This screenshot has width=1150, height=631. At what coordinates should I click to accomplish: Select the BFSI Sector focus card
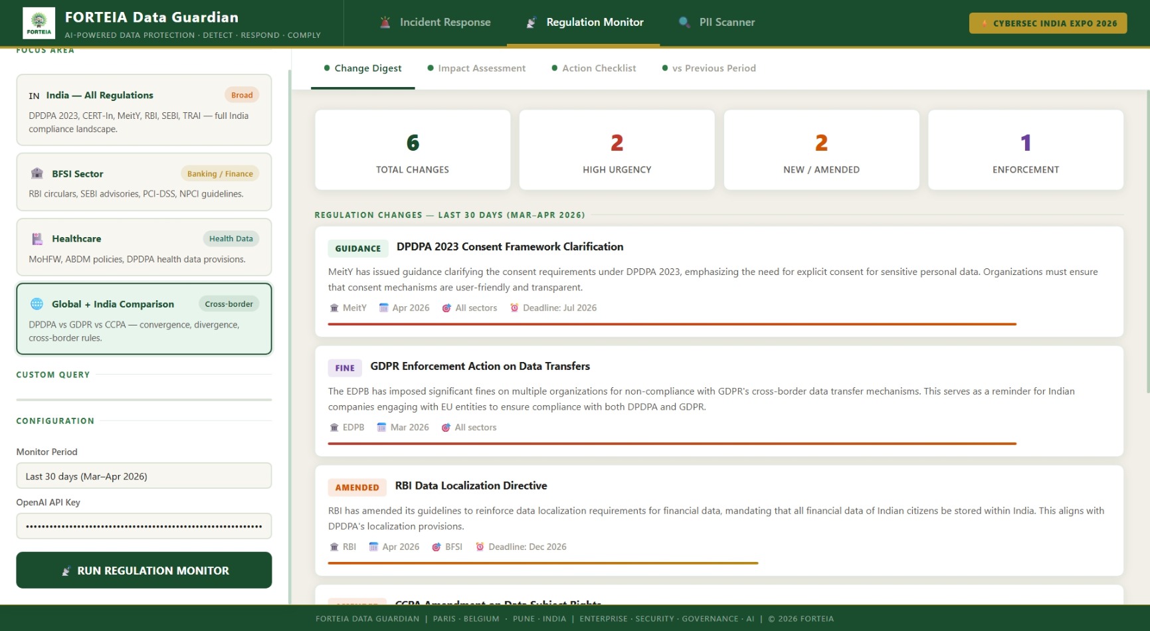(144, 183)
